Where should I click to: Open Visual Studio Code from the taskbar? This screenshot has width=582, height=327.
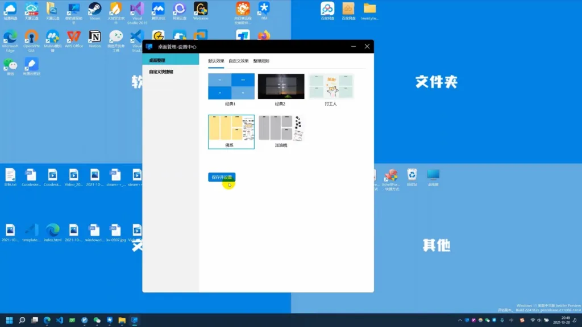point(59,320)
